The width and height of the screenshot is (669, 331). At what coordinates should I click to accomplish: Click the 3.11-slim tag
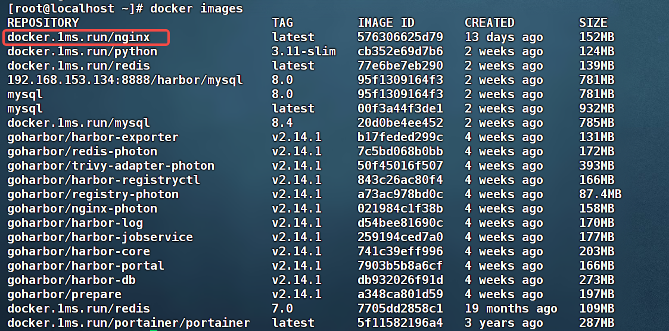coord(304,52)
